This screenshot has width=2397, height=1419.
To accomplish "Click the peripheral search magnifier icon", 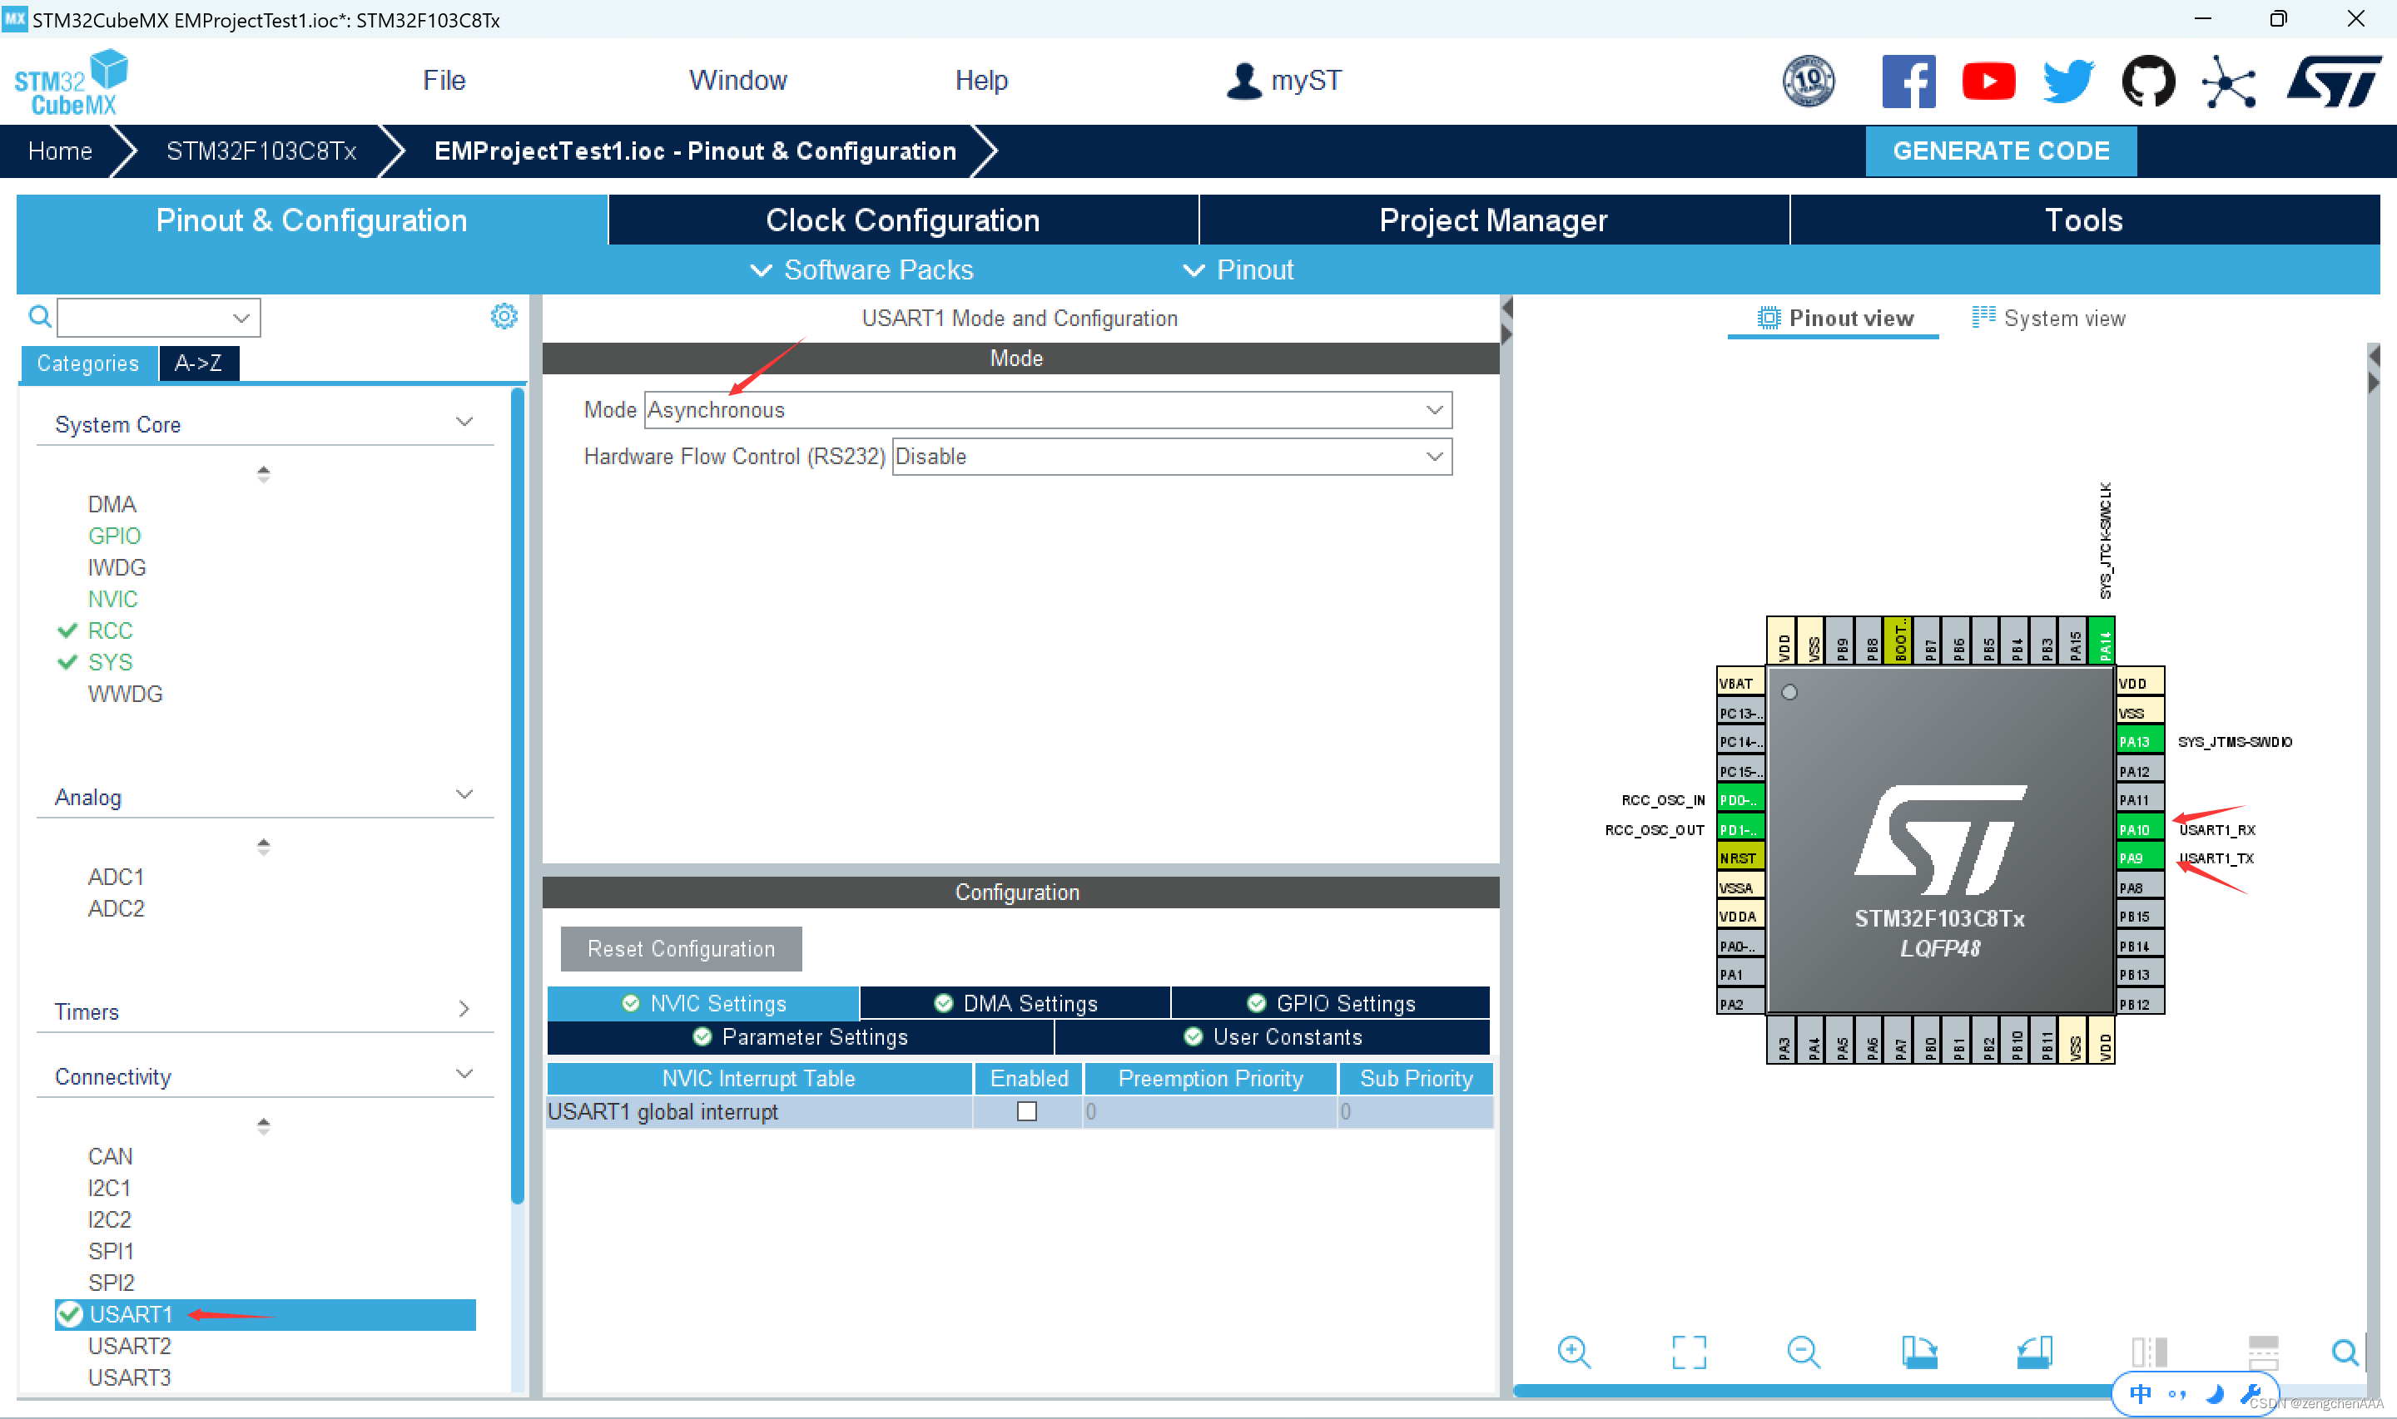I will (39, 317).
